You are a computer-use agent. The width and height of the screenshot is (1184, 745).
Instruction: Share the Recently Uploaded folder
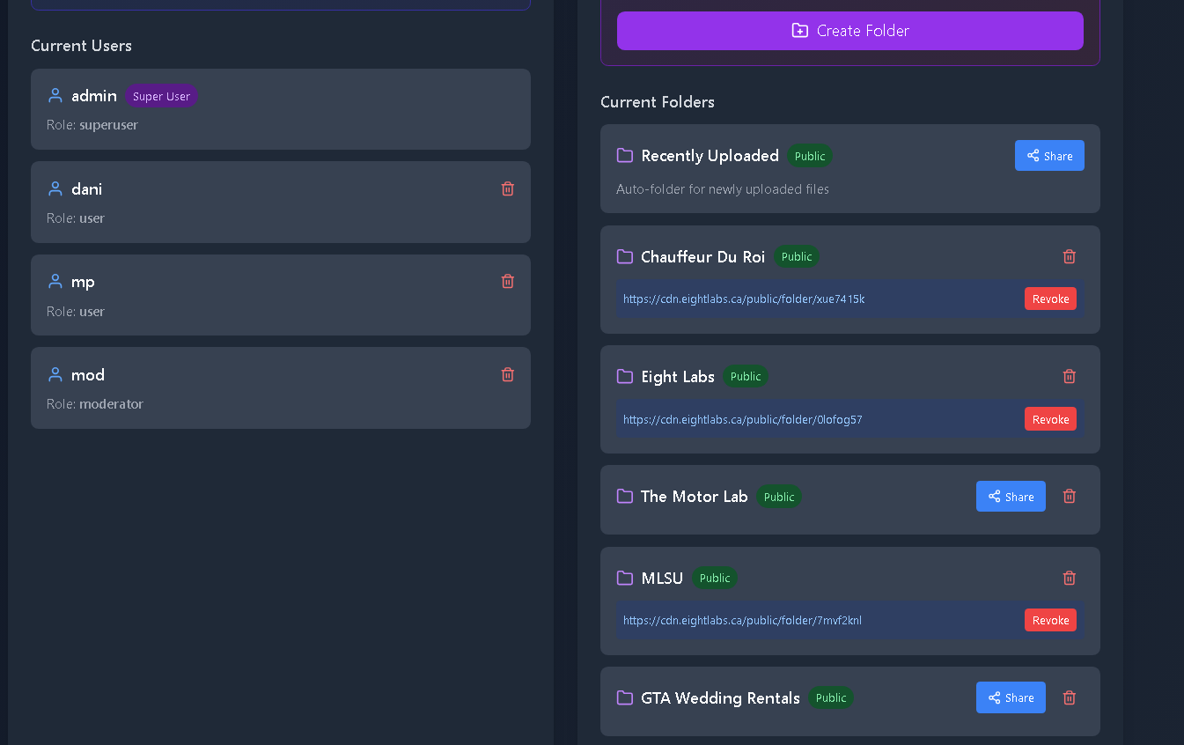point(1049,155)
